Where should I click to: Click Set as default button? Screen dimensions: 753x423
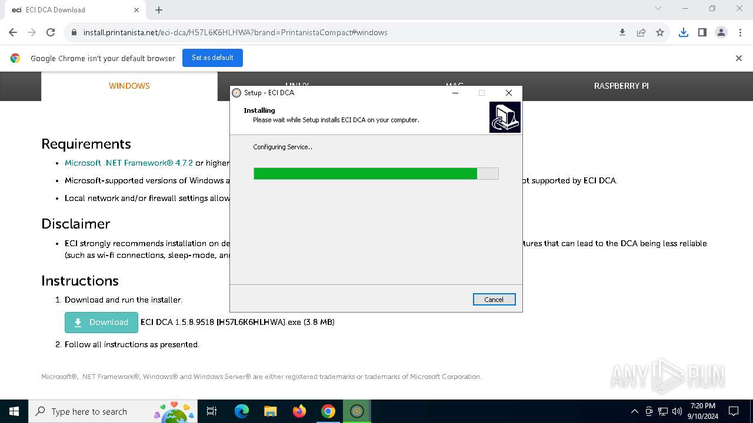(212, 58)
